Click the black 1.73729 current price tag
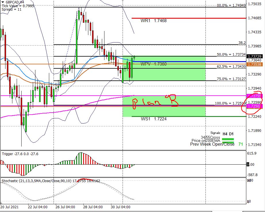Screen dimensions: 265x212 pyautogui.click(x=254, y=57)
